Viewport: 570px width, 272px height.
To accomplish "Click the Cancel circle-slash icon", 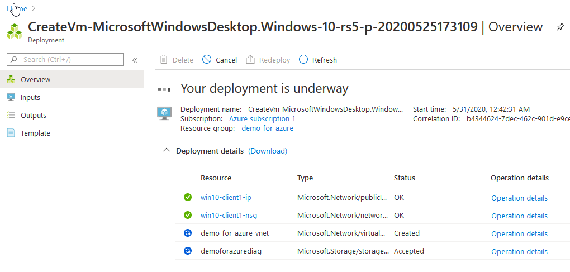I will [207, 59].
